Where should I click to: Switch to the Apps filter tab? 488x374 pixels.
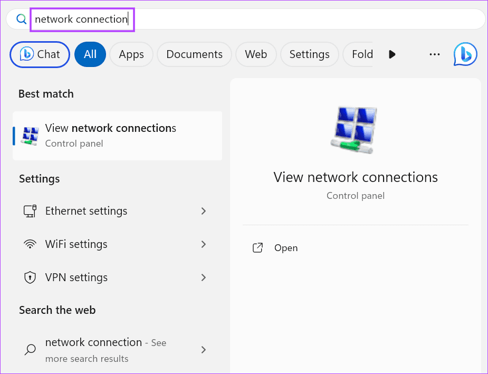click(x=131, y=54)
